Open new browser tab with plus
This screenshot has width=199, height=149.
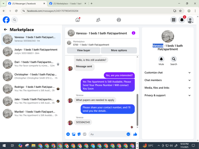coord(92,4)
